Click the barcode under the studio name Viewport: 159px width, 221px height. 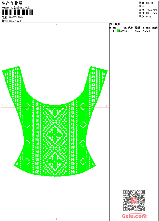pos(18,12)
